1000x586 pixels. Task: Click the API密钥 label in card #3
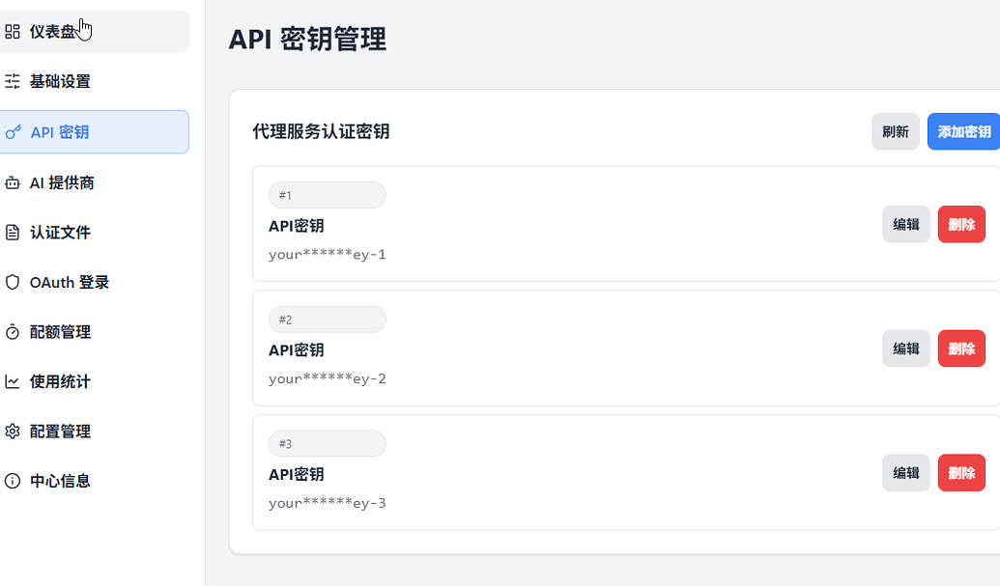click(297, 474)
